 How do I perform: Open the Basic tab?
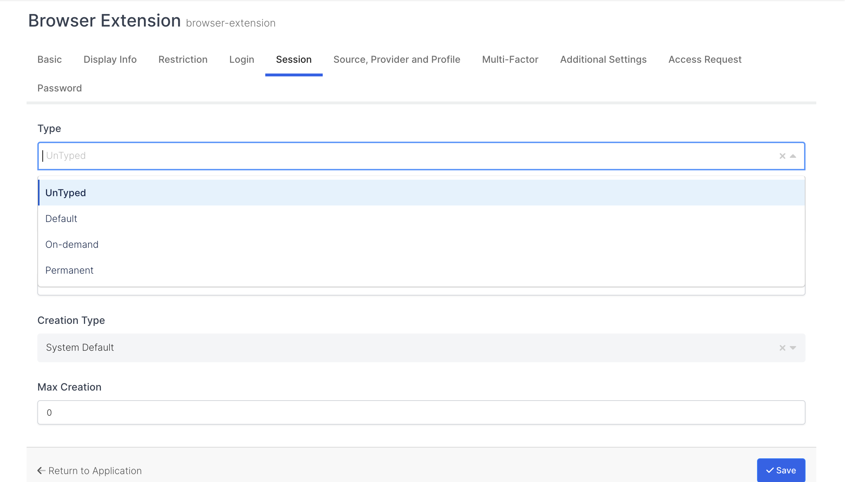tap(50, 59)
